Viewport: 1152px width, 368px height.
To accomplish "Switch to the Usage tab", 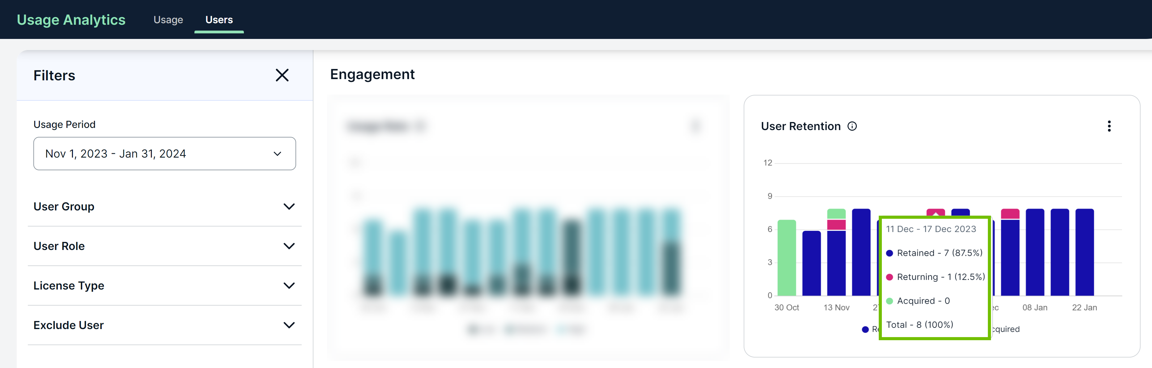I will click(x=168, y=20).
